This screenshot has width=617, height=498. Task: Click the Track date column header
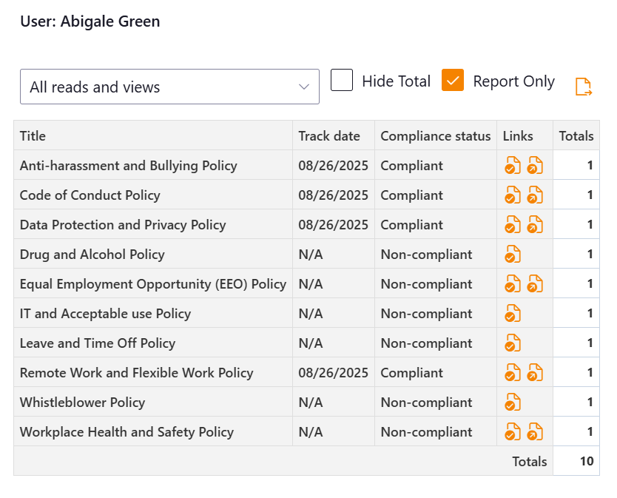point(329,136)
